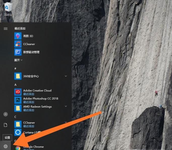
Task: Open Settings gear icon in Start sidebar
Action: coord(6,146)
